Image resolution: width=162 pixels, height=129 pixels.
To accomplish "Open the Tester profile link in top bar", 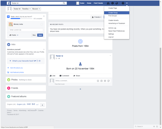I will [x=80, y=3].
